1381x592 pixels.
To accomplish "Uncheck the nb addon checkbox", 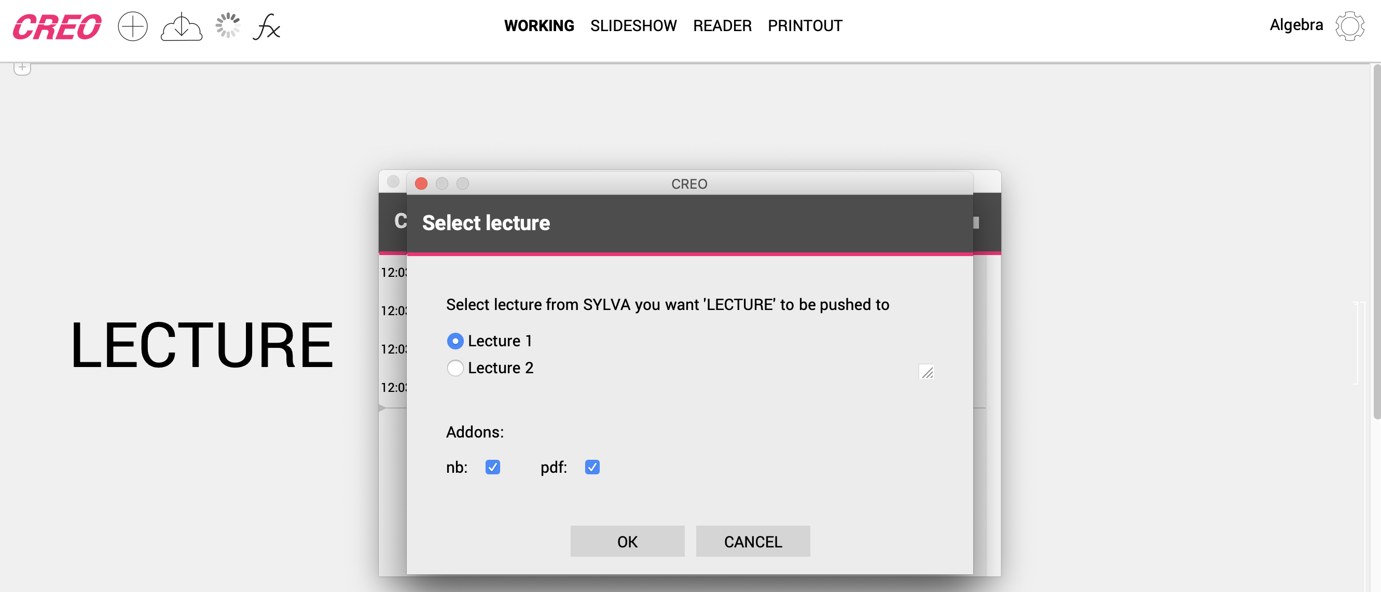I will coord(492,467).
